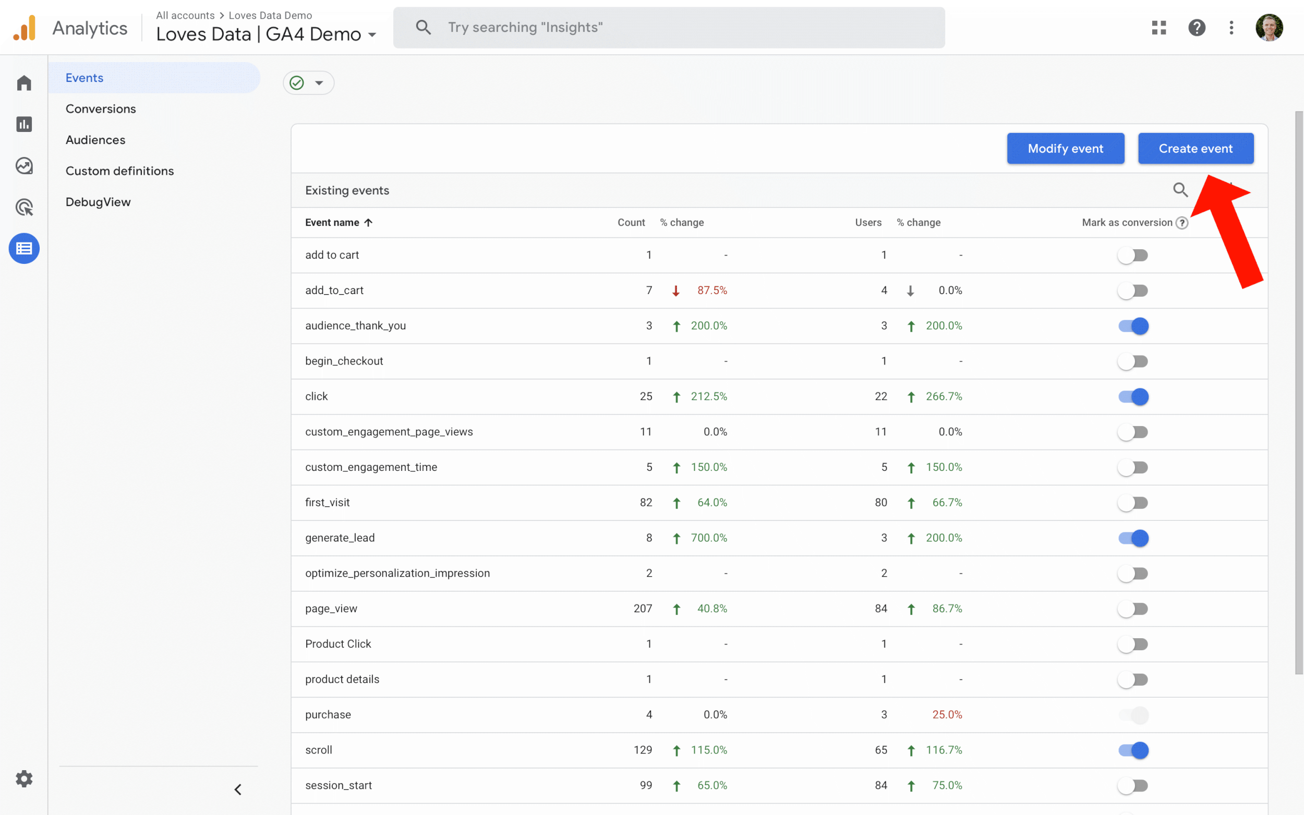This screenshot has width=1304, height=815.
Task: Switch to the Conversions section
Action: pos(101,108)
